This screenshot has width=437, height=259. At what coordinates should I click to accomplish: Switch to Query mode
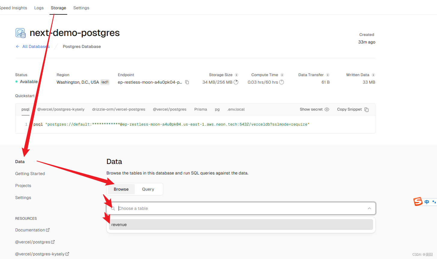point(148,189)
